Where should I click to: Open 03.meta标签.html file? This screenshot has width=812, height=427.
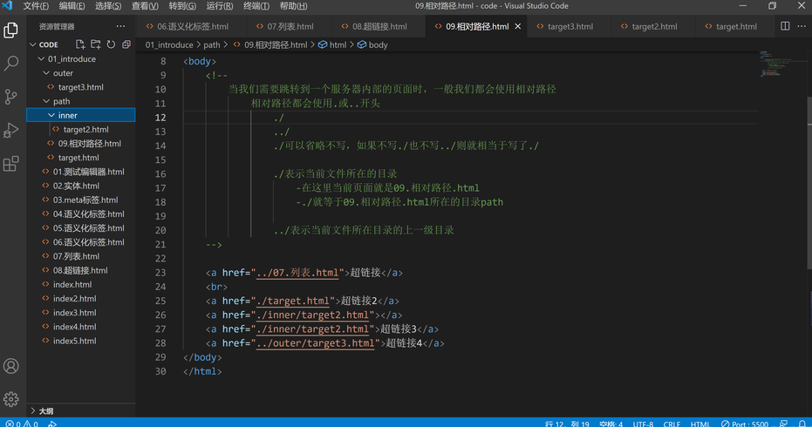[81, 200]
